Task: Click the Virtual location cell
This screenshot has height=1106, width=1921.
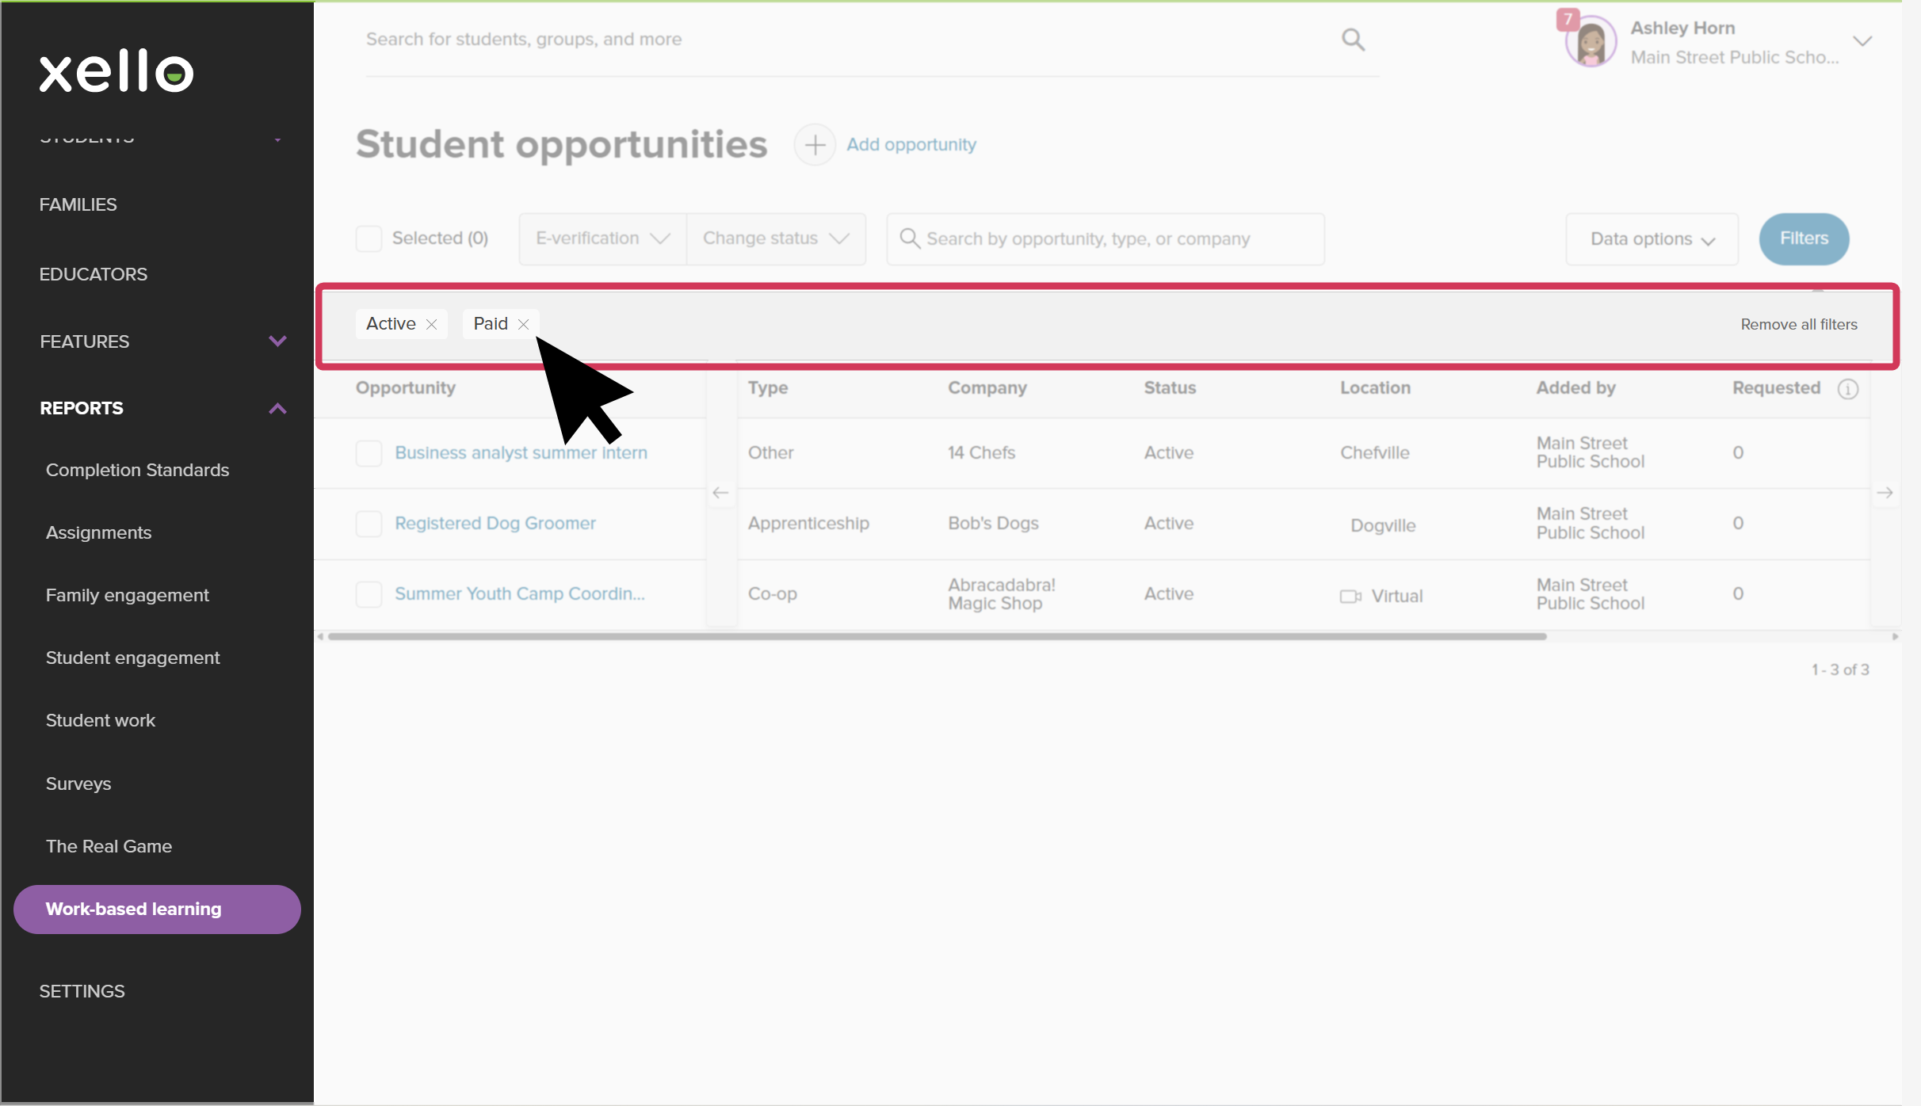Action: pos(1381,597)
